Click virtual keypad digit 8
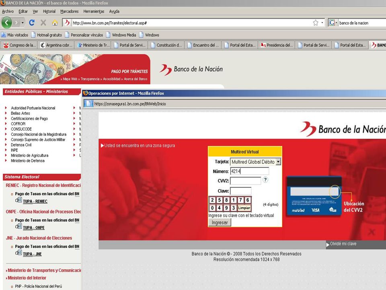Screen dimensions: 386x290 tap(226, 200)
